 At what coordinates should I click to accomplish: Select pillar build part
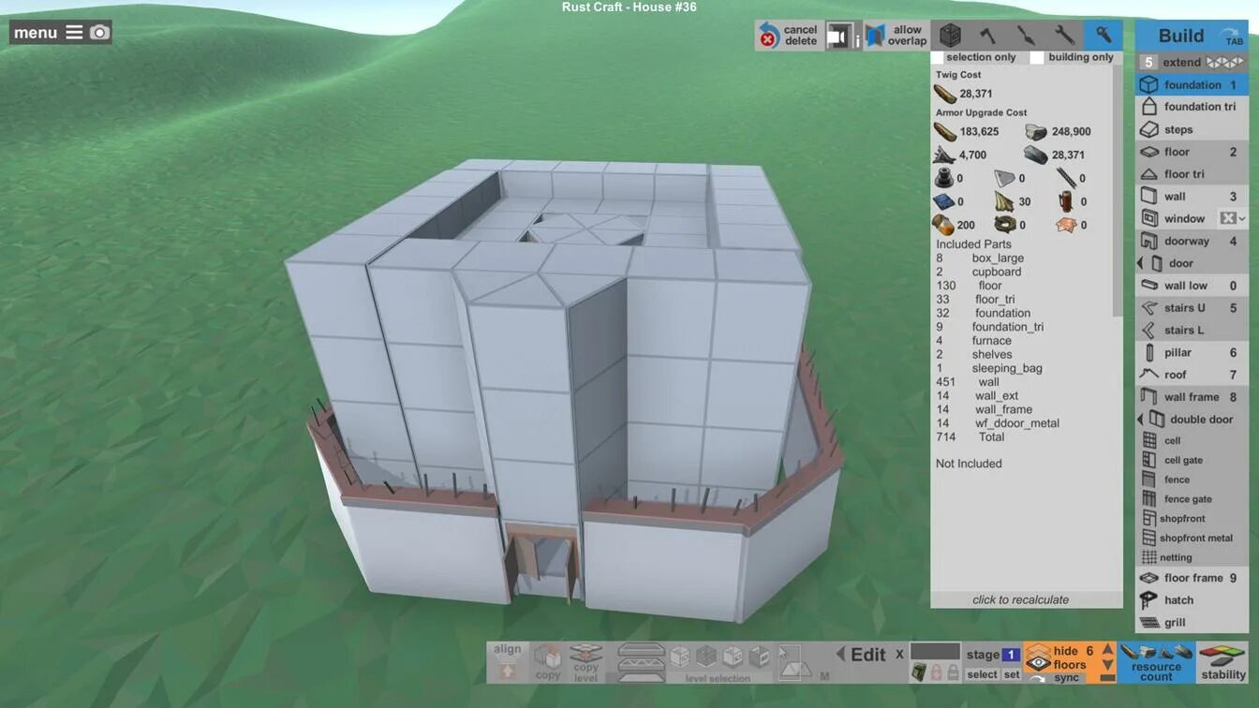(x=1192, y=353)
